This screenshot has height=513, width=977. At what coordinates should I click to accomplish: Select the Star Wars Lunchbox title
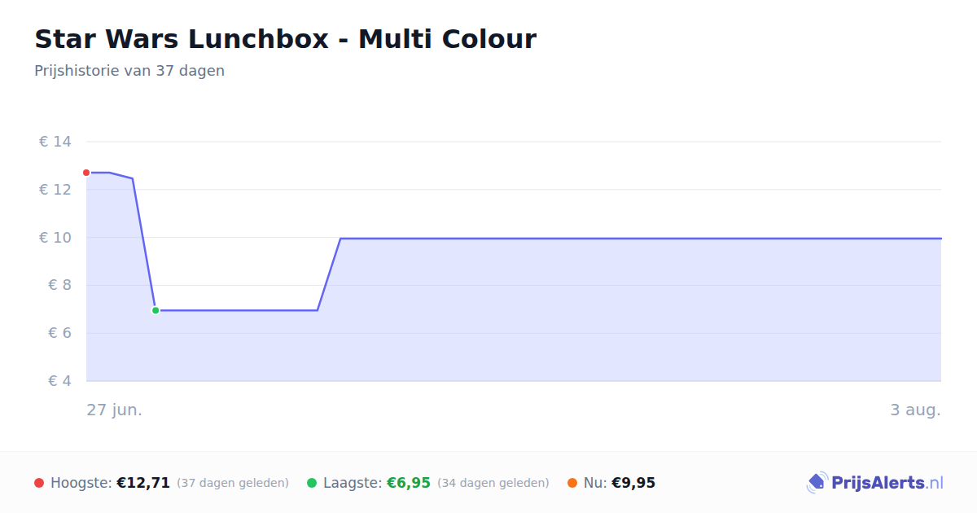(285, 39)
